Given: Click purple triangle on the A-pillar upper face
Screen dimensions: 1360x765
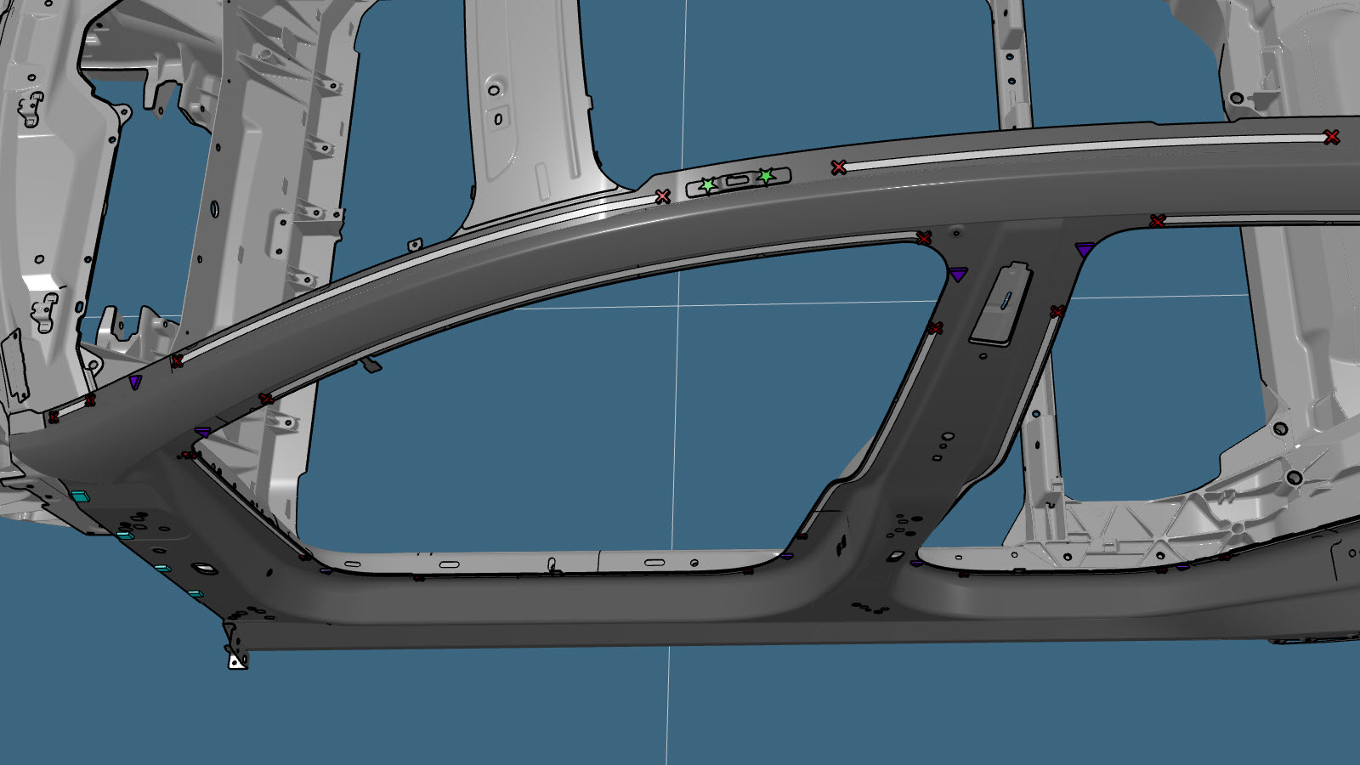Looking at the screenshot, I should point(135,382).
